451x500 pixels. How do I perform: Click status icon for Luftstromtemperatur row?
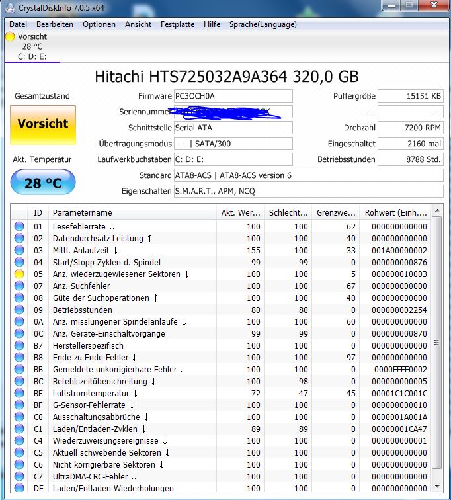coord(19,393)
